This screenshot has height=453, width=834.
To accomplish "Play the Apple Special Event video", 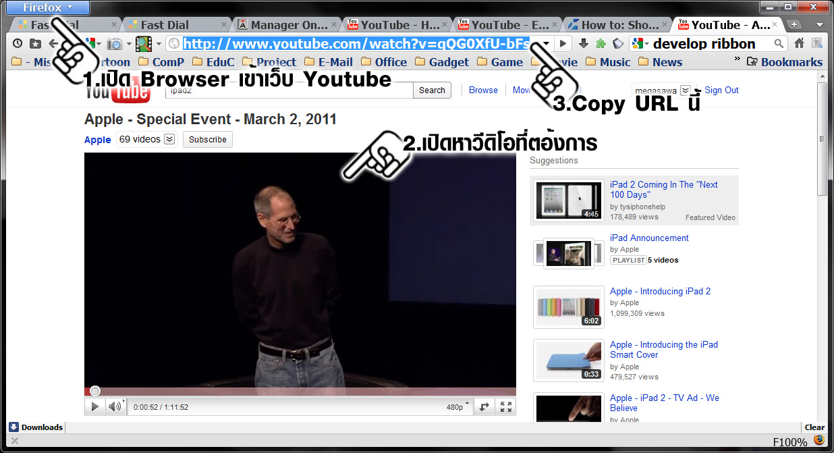I will [95, 406].
